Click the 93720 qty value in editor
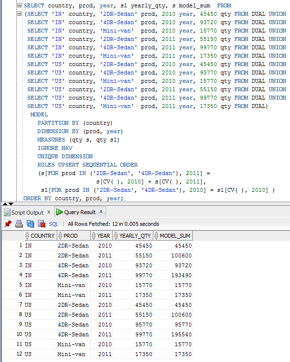Image resolution: width=290 pixels, height=362 pixels. pyautogui.click(x=208, y=22)
